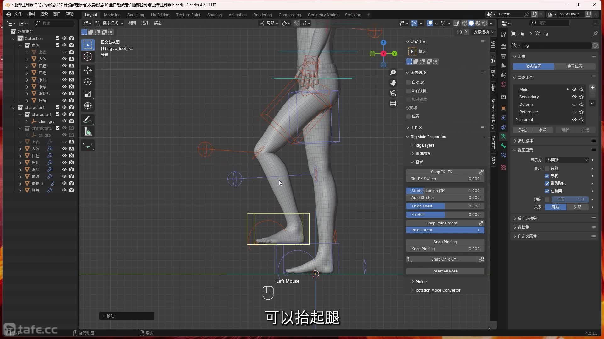Click the Snap IK-FK button
The image size is (604, 339).
pos(441,172)
